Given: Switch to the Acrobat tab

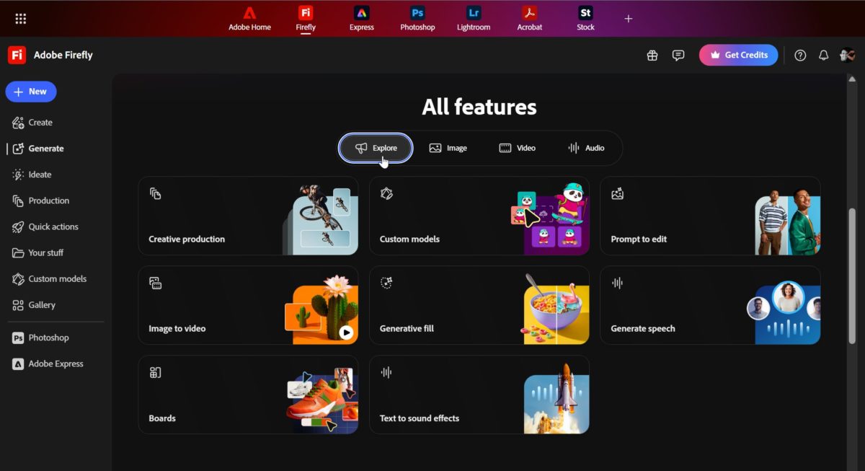Looking at the screenshot, I should pos(529,18).
